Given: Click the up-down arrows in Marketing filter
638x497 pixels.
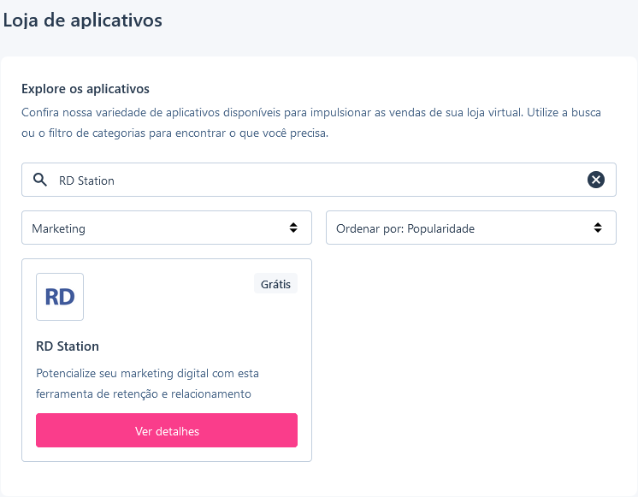Looking at the screenshot, I should pos(293,228).
